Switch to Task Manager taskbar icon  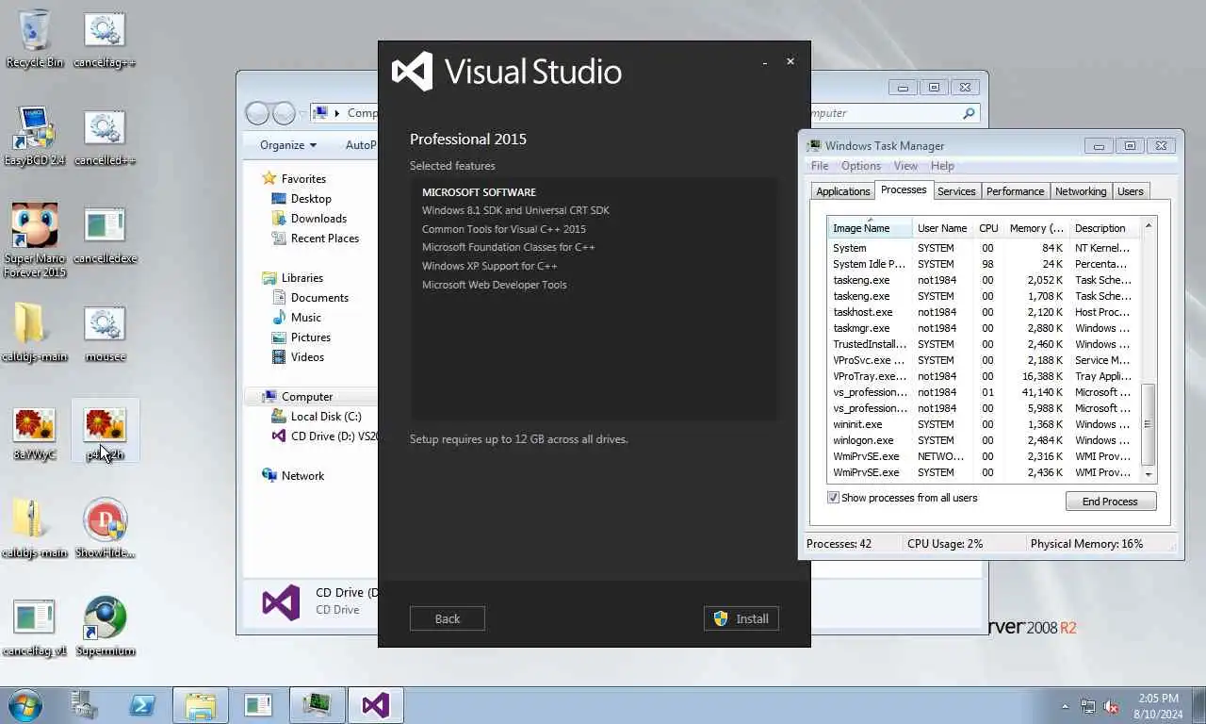tap(318, 705)
